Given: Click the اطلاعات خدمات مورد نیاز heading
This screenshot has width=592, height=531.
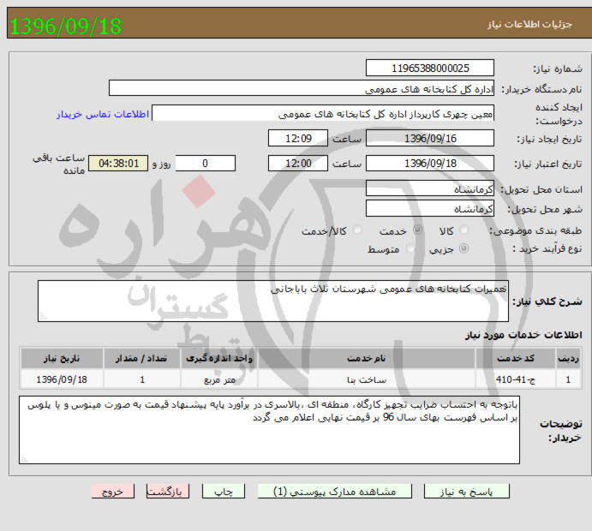Looking at the screenshot, I should tap(523, 335).
